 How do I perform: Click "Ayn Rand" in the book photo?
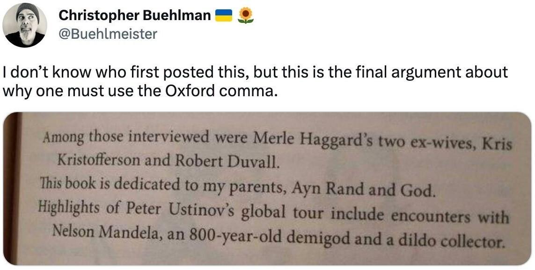328,188
